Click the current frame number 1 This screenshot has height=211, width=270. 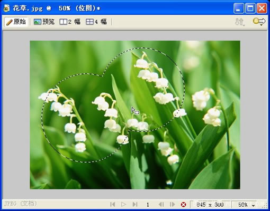coord(148,205)
